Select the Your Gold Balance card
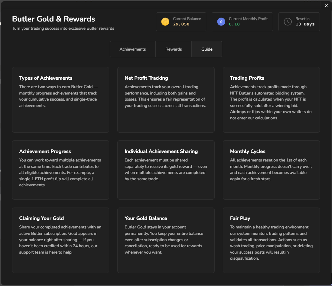This screenshot has height=286, width=332. pos(166,240)
